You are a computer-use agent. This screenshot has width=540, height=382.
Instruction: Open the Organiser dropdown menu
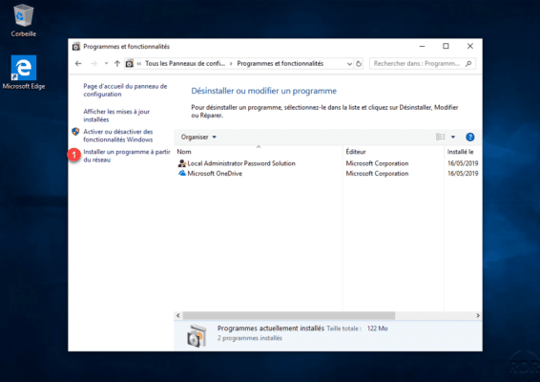(198, 137)
